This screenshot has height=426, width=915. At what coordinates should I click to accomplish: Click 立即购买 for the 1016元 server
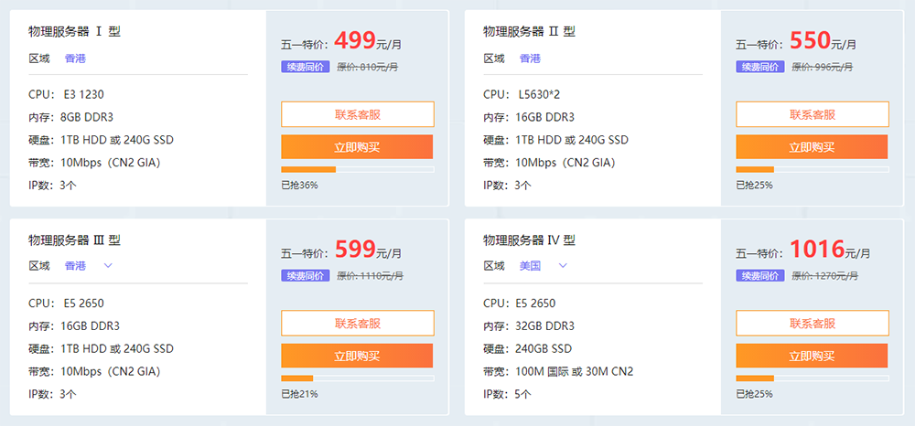tap(812, 356)
